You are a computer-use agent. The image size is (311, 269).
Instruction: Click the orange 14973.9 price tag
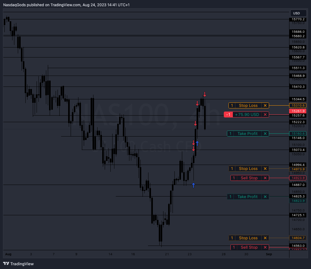click(x=298, y=169)
